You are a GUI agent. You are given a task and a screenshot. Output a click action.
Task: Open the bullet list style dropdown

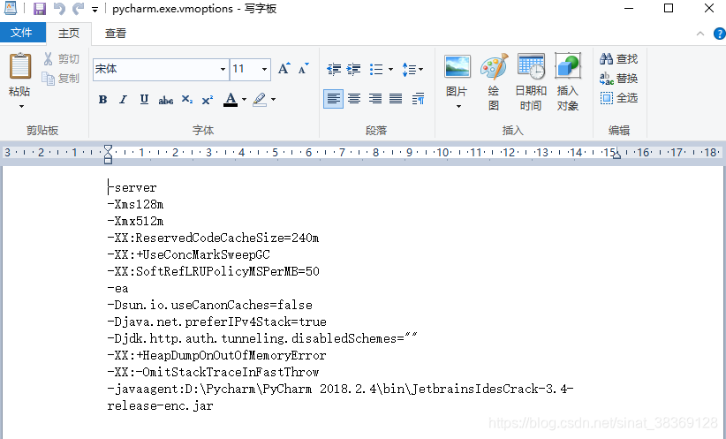pos(390,70)
